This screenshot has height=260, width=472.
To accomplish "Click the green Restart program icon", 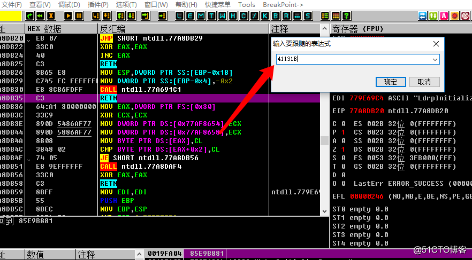I will coord(29,16).
